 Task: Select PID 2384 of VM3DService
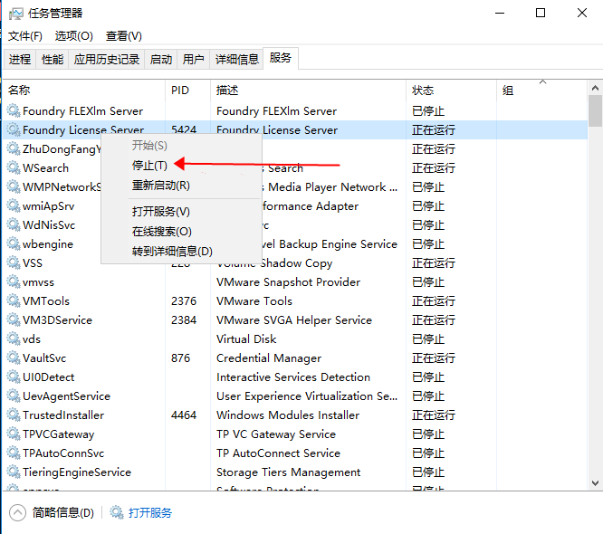184,320
